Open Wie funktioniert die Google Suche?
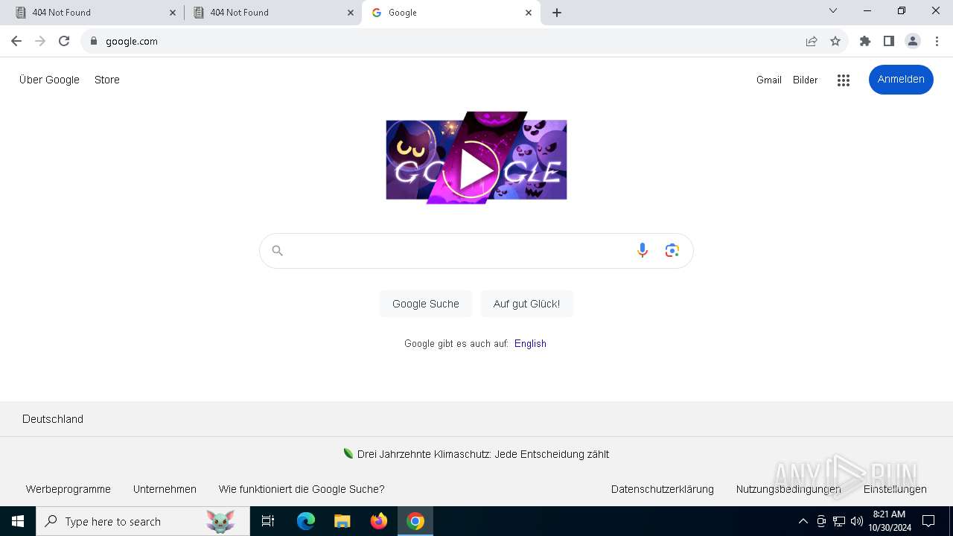Image resolution: width=953 pixels, height=536 pixels. coord(302,489)
